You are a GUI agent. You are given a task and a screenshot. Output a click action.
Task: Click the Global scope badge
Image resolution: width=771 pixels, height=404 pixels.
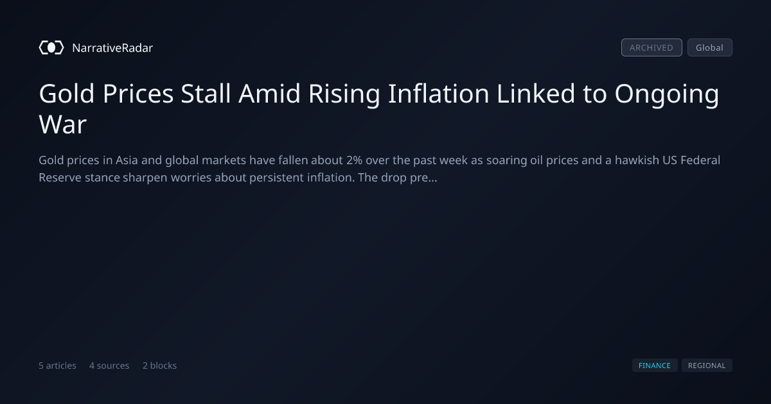coord(709,47)
